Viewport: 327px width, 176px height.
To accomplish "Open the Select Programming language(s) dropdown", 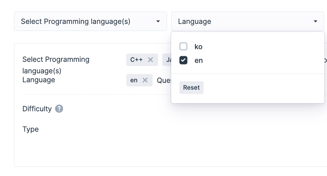I will point(76,21).
